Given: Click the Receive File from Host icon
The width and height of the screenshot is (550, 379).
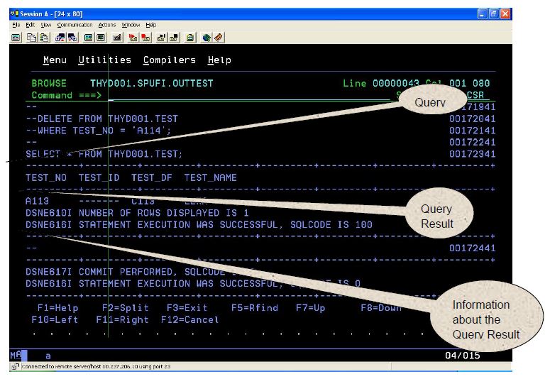Looking at the screenshot, I should tap(72, 38).
